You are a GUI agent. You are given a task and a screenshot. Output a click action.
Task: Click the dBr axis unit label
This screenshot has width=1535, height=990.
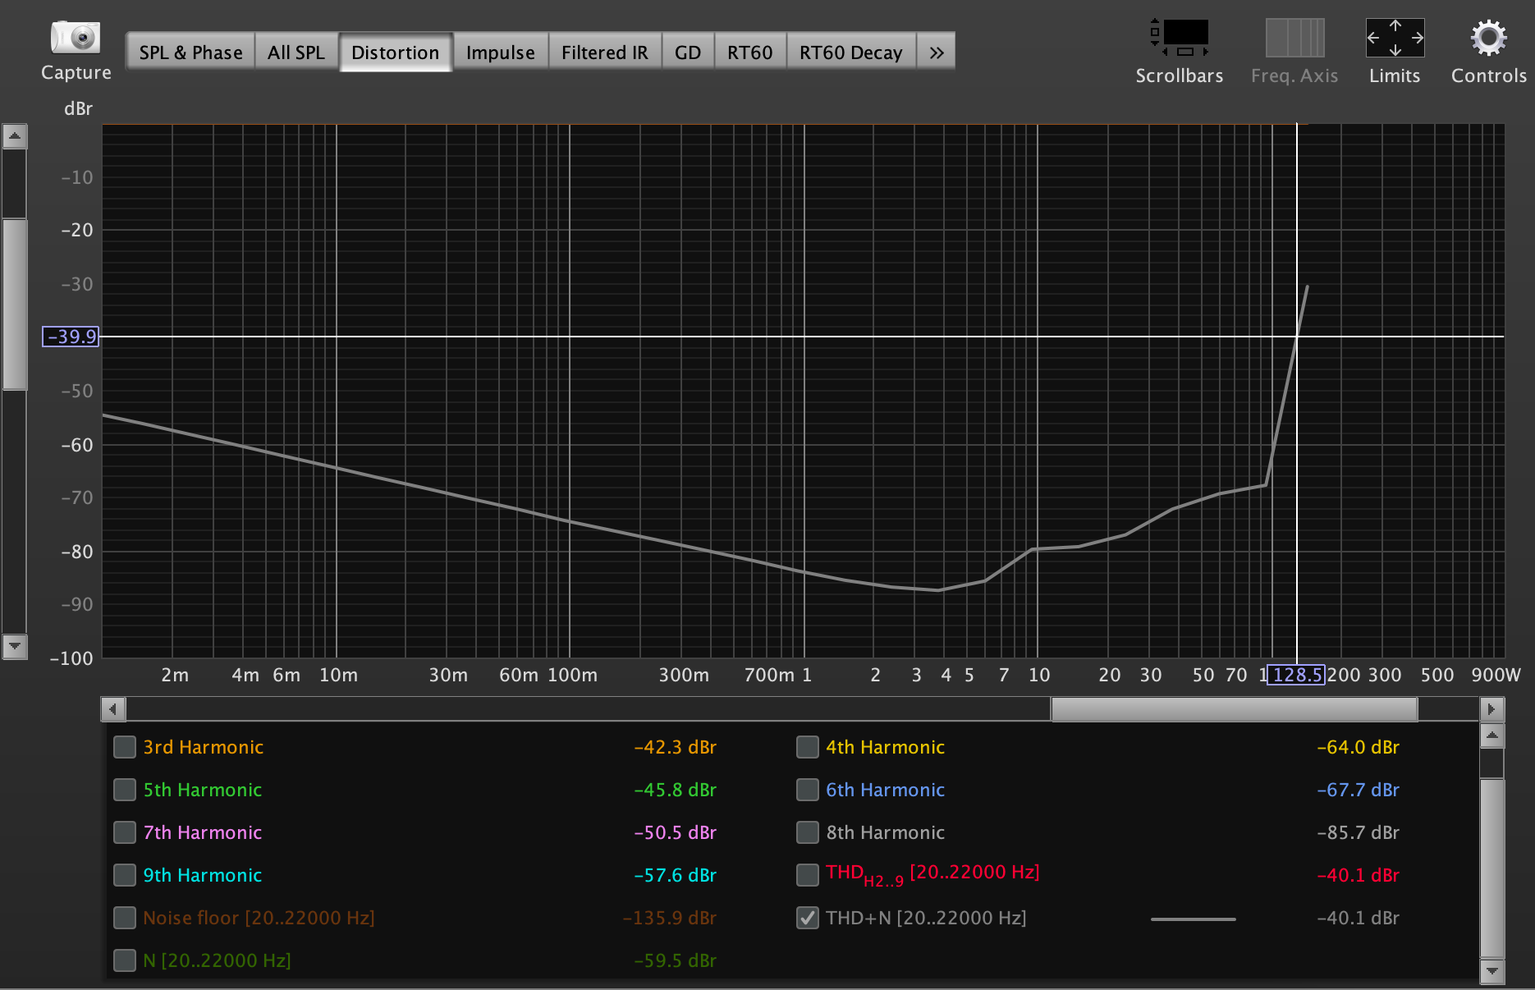click(x=78, y=108)
